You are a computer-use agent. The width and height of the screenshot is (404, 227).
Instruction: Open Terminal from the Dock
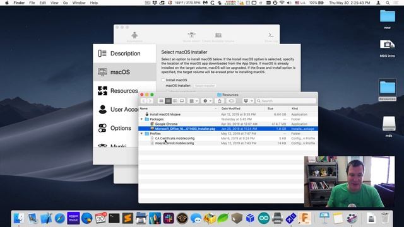tap(114, 218)
